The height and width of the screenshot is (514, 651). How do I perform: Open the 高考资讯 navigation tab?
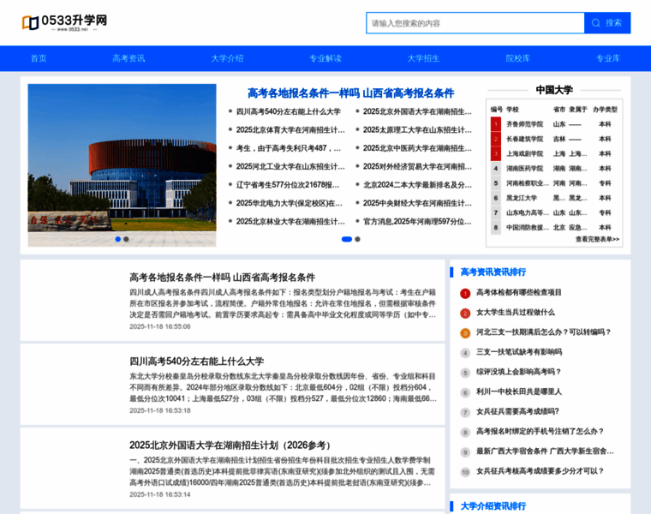pos(128,58)
